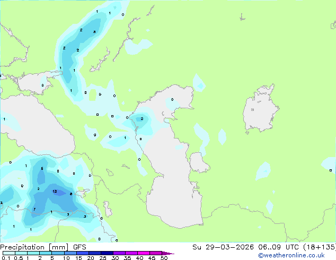
Task: Click the Precipitation [mm] GFS title
Action: tap(43, 247)
